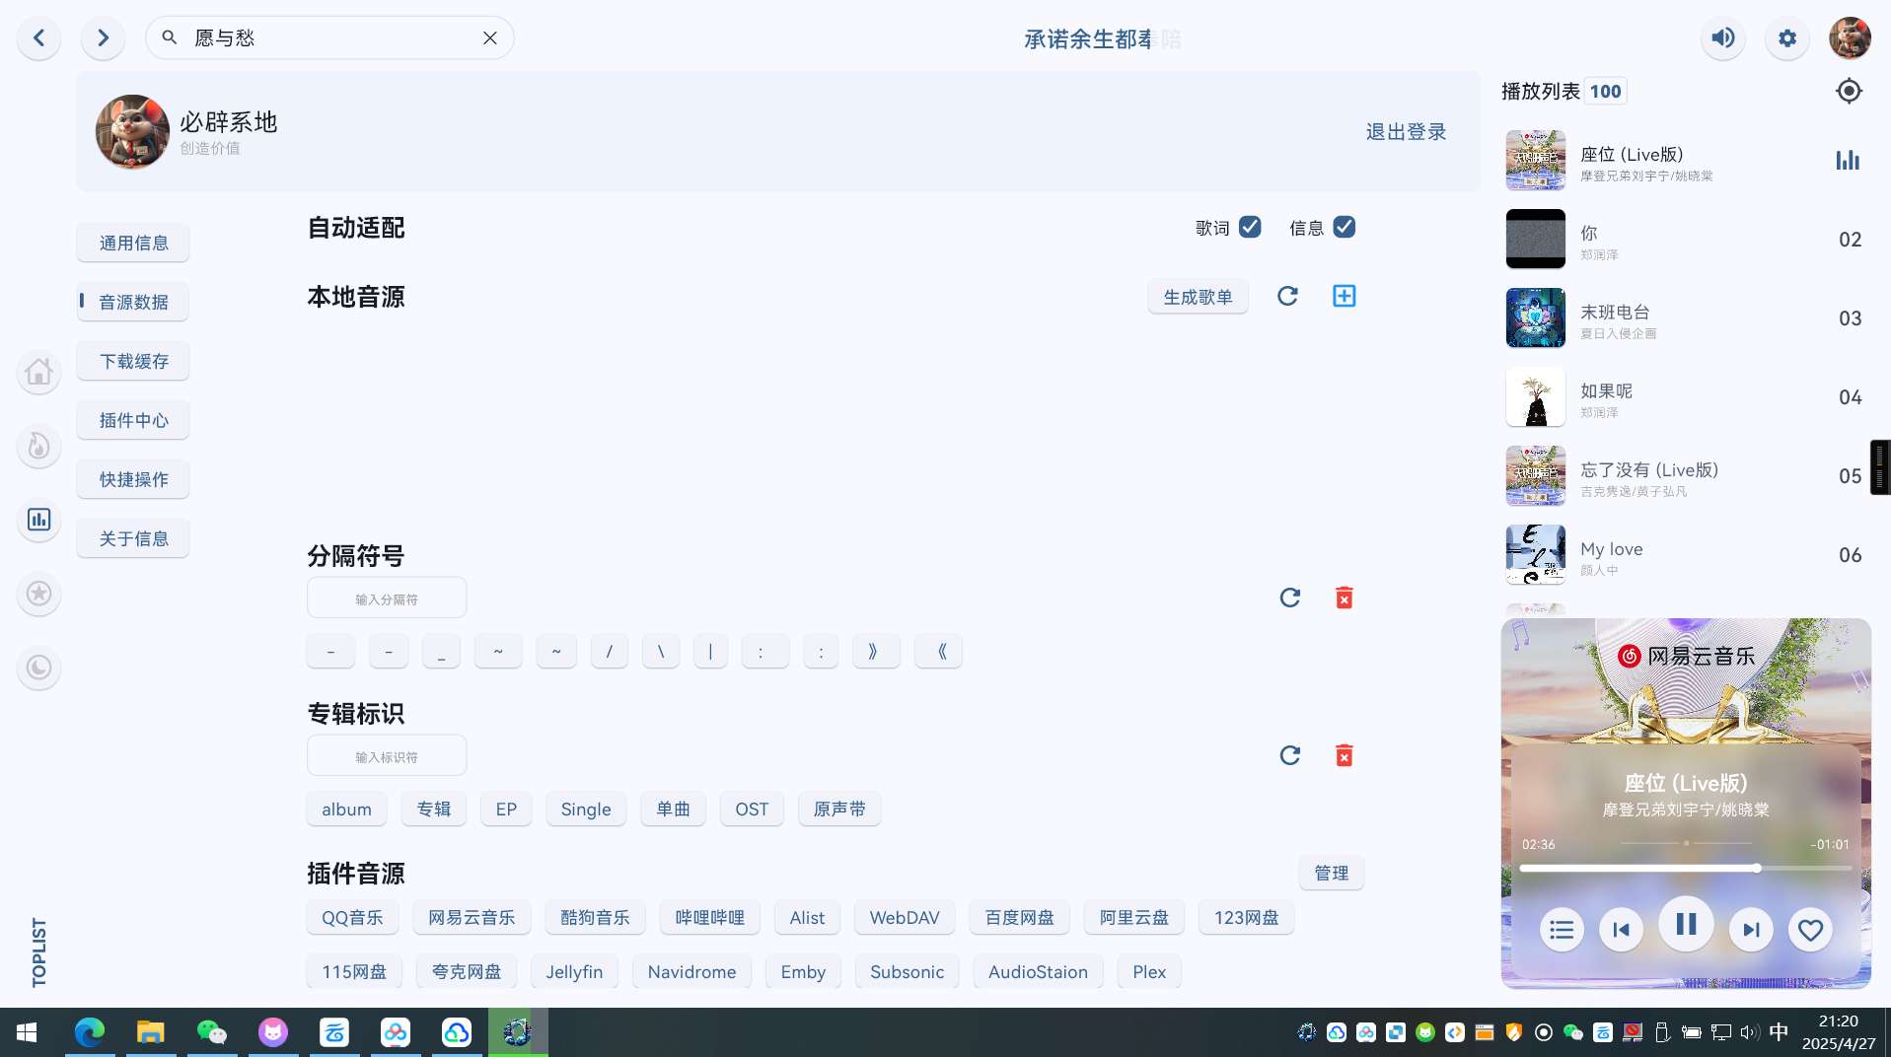Skip to the next track

pos(1751,929)
